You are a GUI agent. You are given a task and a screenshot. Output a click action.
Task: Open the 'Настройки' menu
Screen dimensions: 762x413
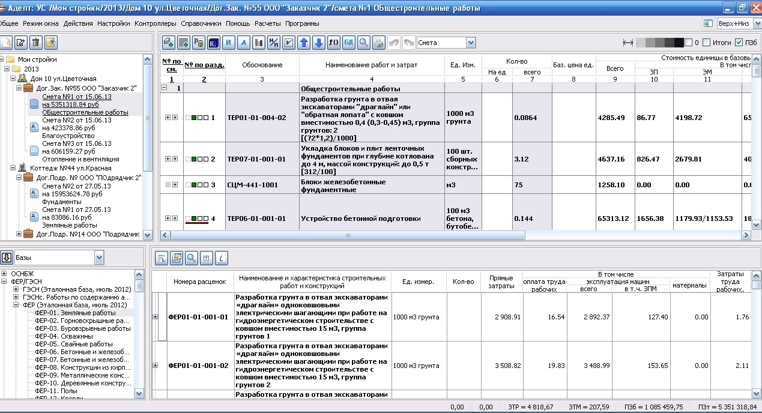[113, 23]
